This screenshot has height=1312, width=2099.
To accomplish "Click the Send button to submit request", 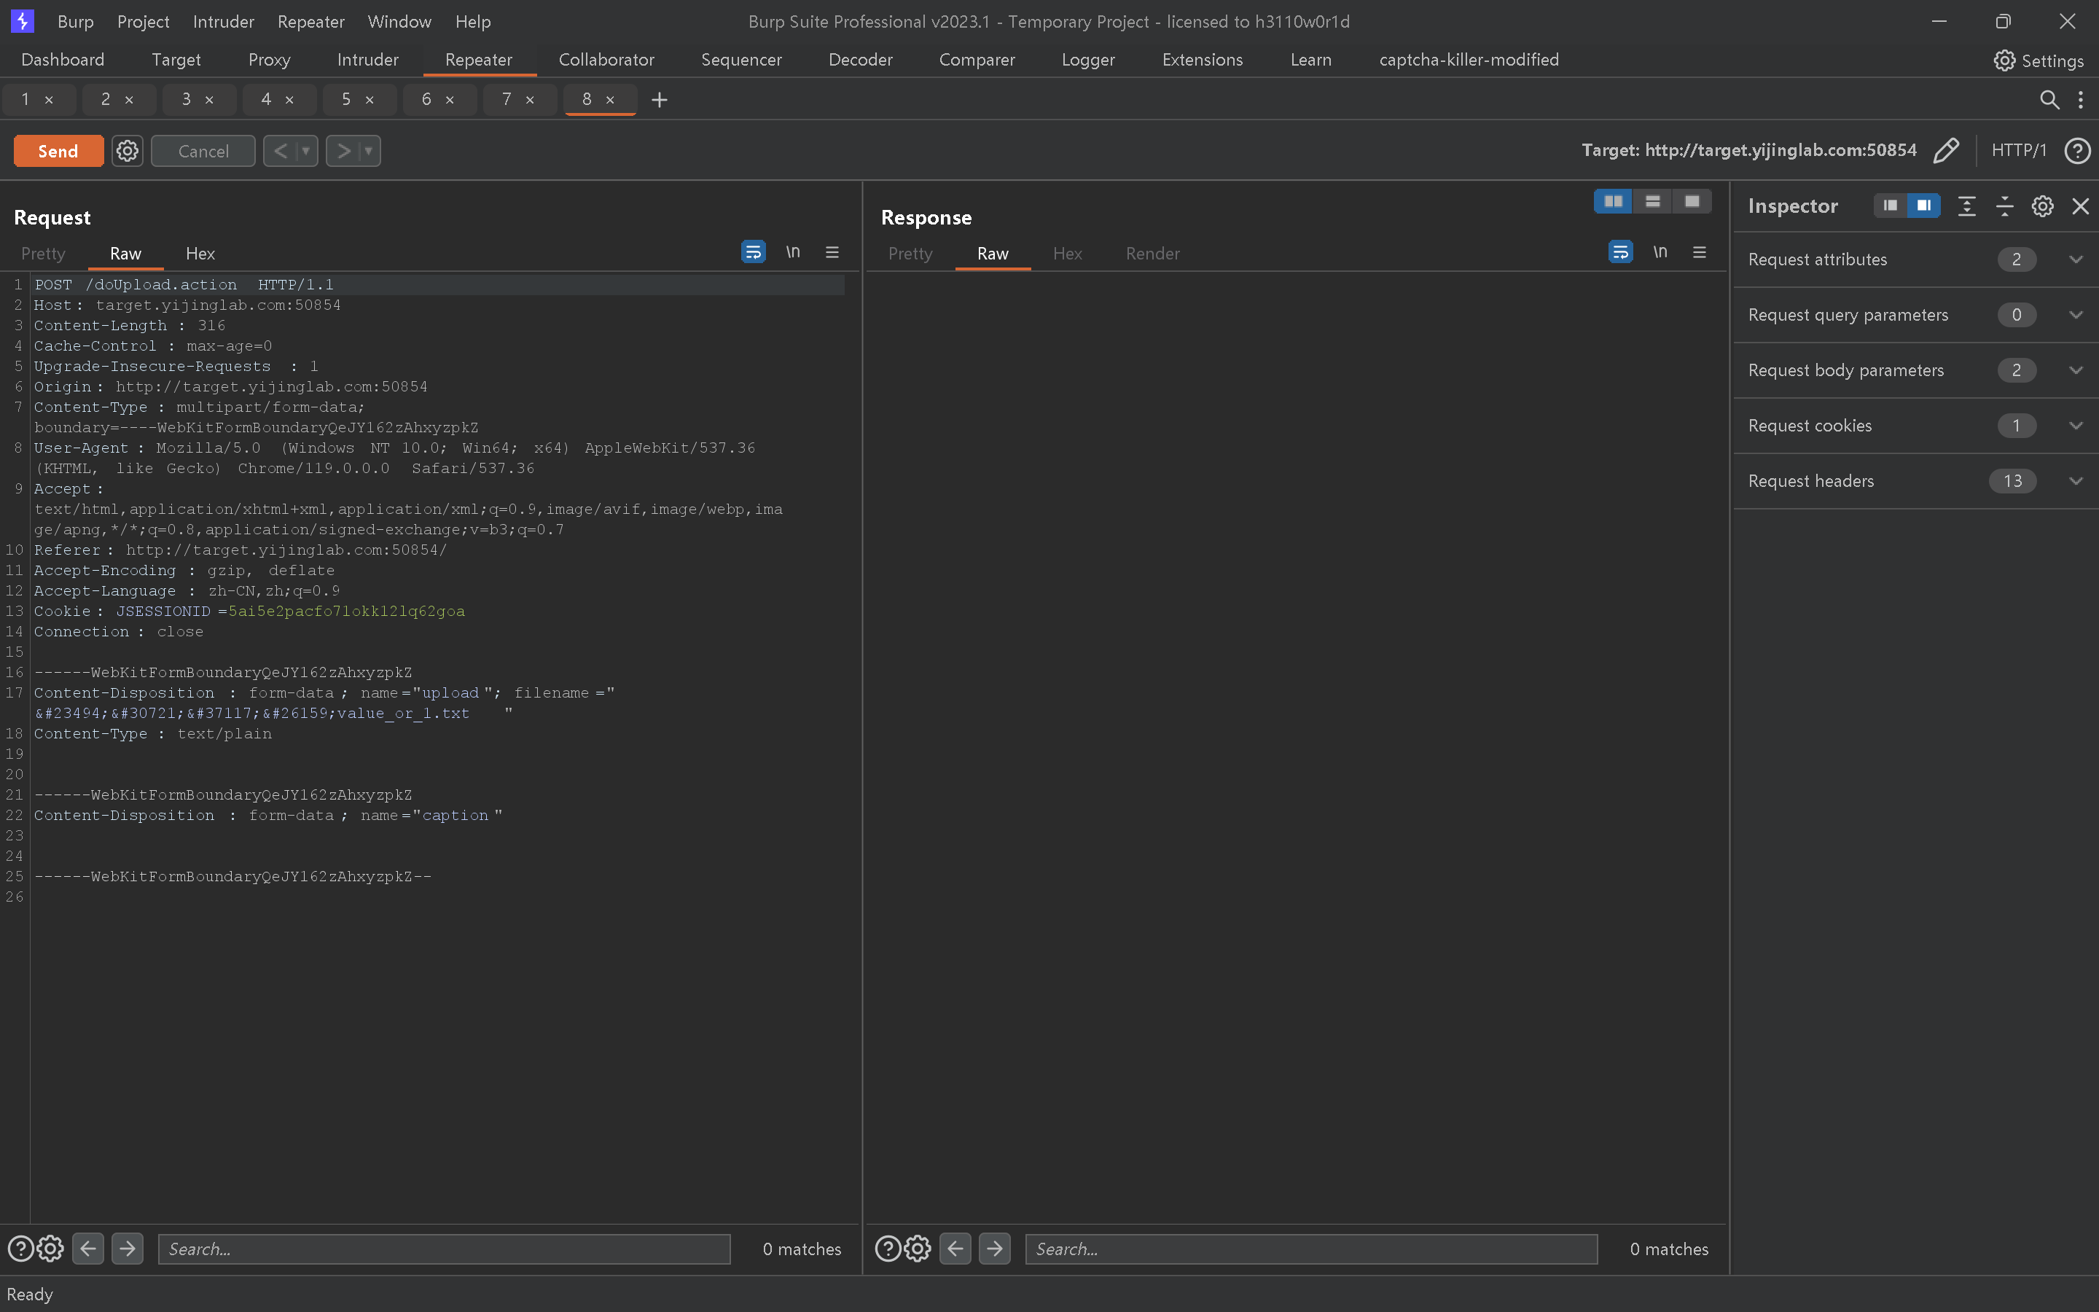I will (59, 151).
